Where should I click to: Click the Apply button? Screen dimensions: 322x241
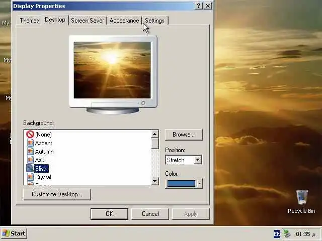pyautogui.click(x=191, y=214)
